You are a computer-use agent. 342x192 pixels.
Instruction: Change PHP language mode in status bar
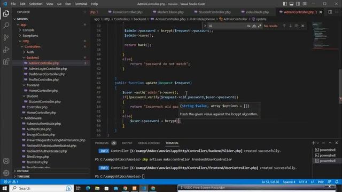coord(321,182)
